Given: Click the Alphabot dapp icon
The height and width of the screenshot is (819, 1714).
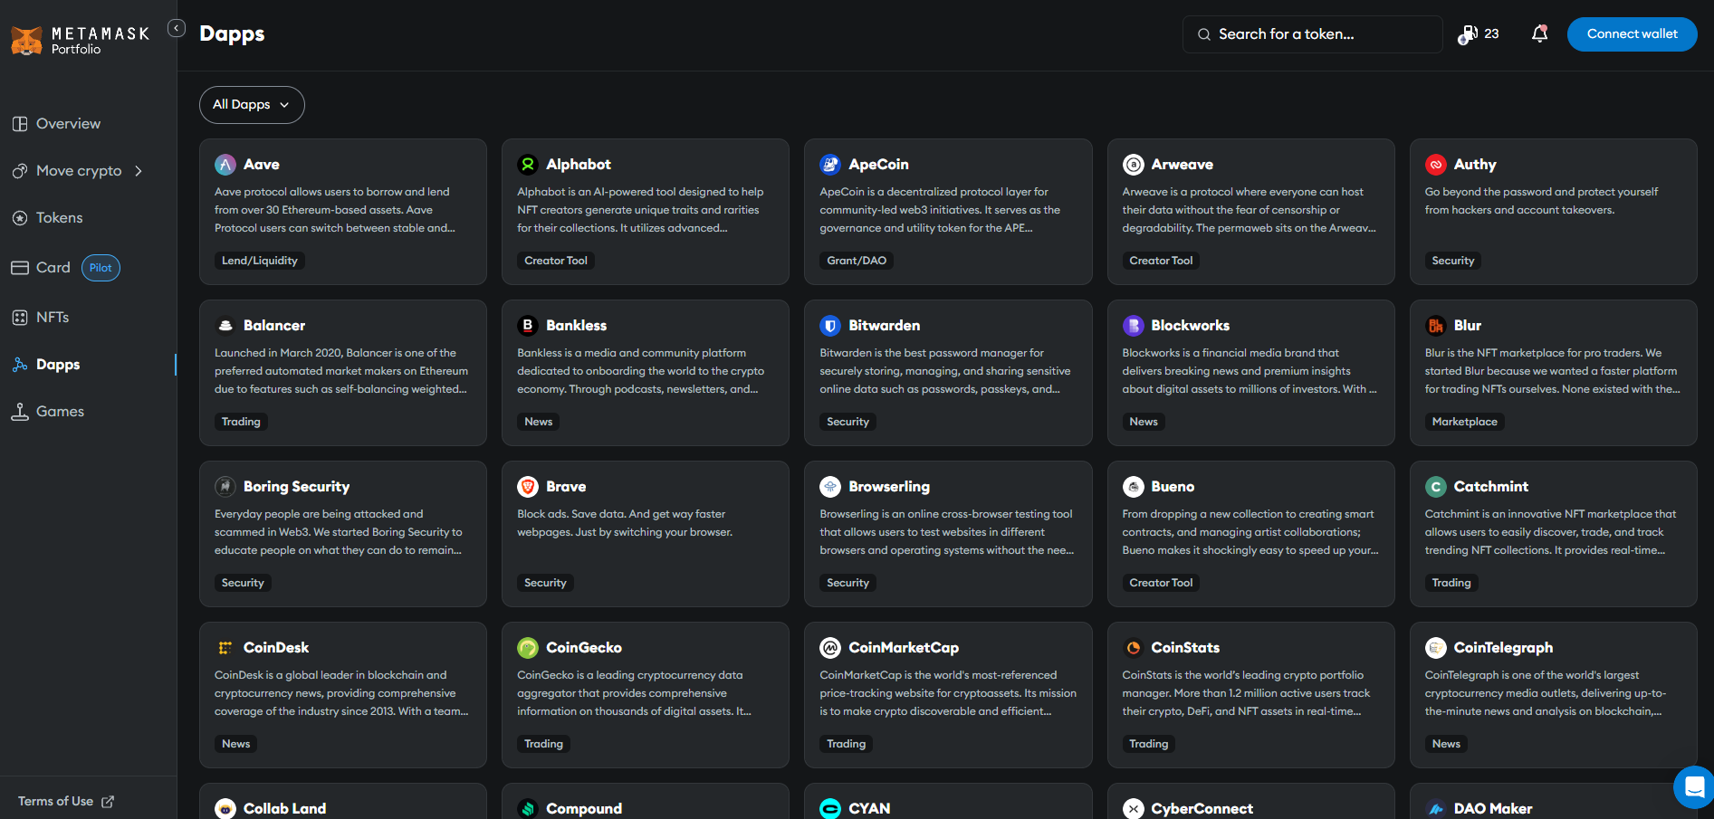Looking at the screenshot, I should pos(528,164).
